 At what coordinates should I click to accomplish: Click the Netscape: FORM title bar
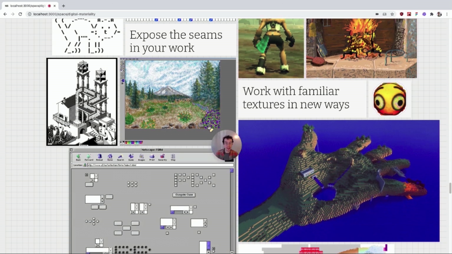pyautogui.click(x=152, y=150)
